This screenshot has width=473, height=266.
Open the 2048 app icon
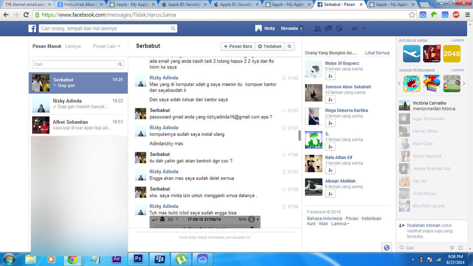(452, 54)
